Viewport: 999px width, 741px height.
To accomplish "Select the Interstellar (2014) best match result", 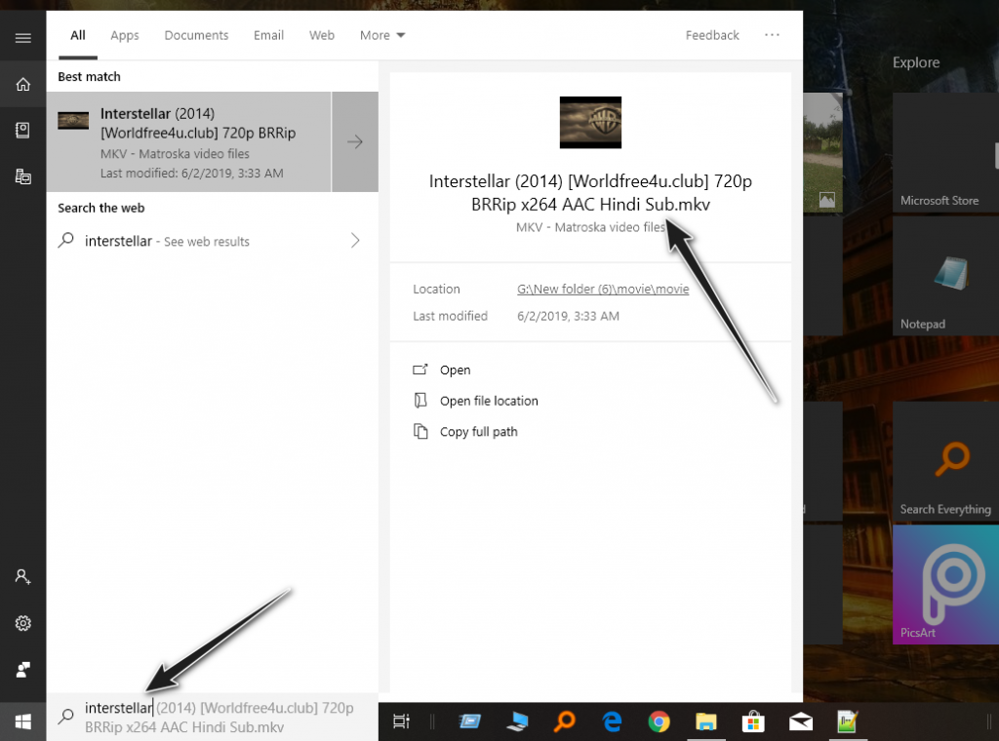I will click(x=188, y=141).
